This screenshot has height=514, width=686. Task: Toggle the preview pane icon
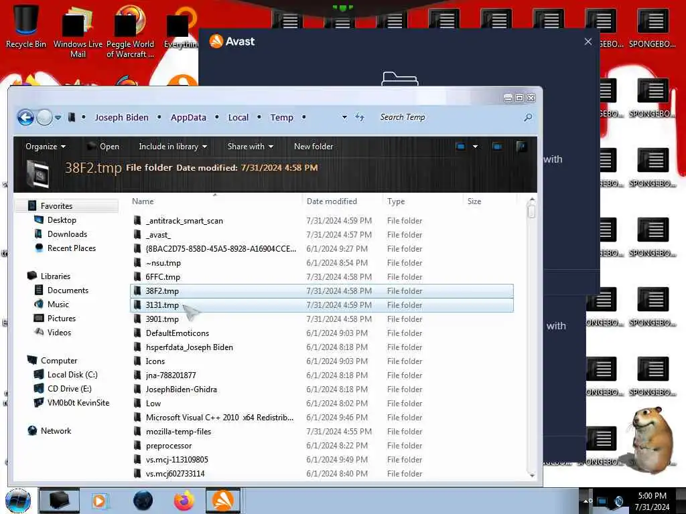click(497, 147)
